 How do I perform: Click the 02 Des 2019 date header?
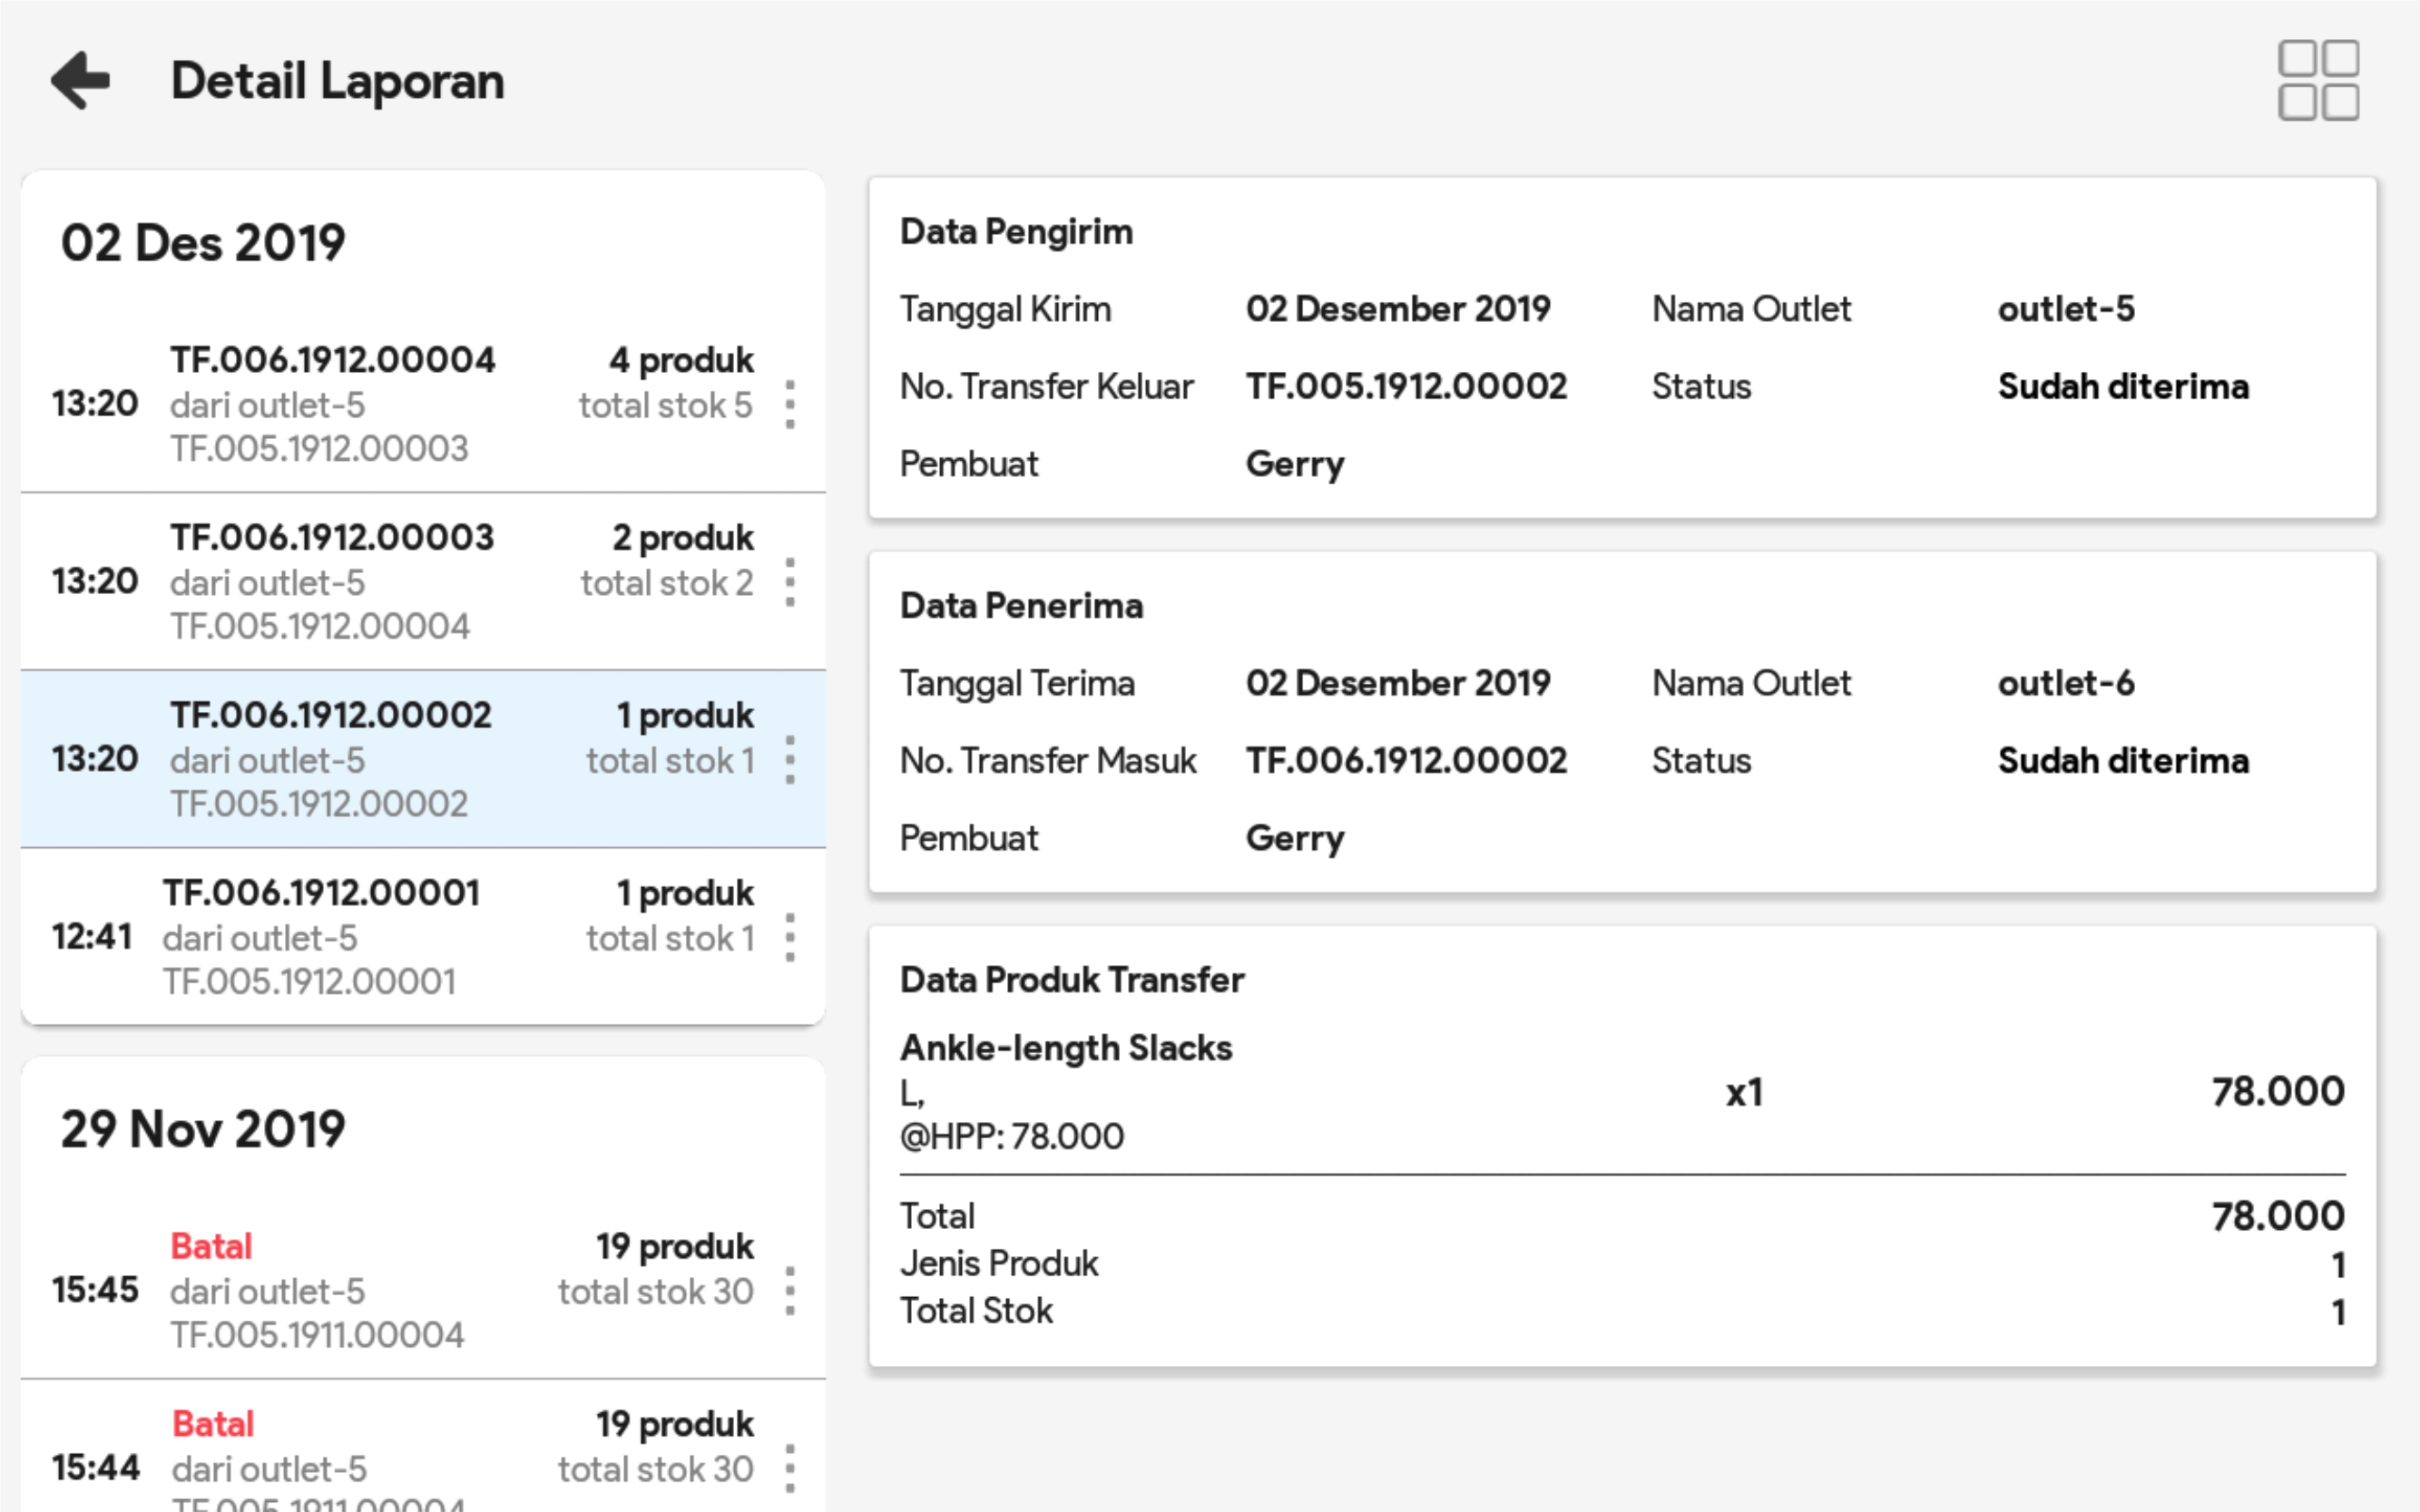[203, 243]
